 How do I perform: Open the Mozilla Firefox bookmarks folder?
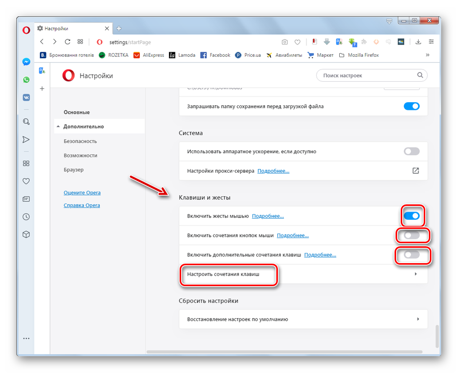click(359, 55)
